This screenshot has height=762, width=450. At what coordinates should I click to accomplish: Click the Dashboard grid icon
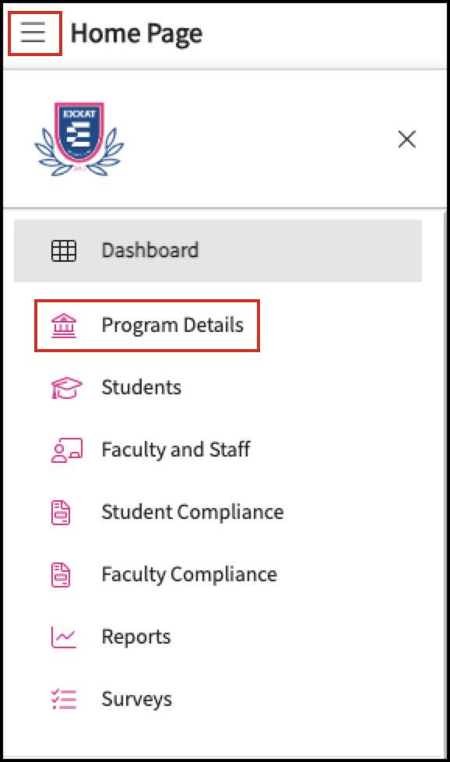[x=64, y=251]
